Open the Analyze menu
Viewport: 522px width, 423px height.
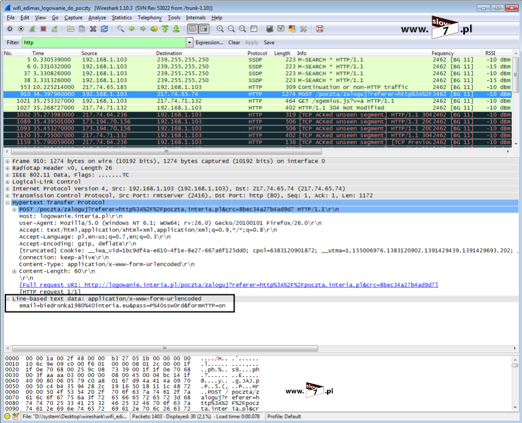pyautogui.click(x=97, y=18)
